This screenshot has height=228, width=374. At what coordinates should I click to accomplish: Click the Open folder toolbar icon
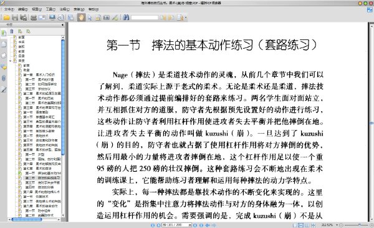tap(6, 17)
